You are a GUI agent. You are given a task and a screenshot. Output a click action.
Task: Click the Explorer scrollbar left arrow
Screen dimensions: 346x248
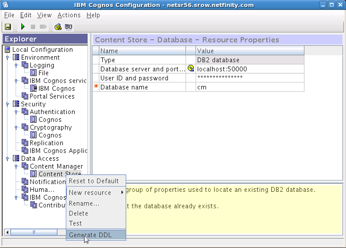pos(7,232)
